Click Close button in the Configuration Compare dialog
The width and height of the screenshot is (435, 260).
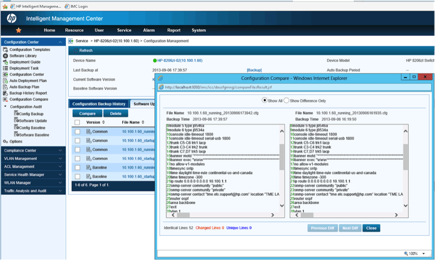tap(371, 228)
